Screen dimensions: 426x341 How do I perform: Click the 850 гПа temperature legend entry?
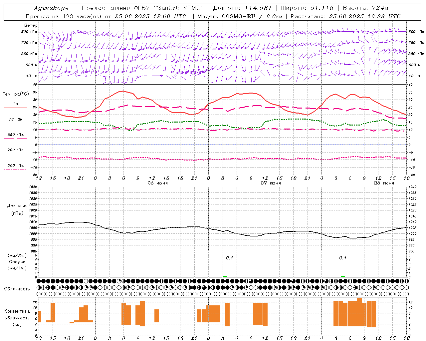point(16,135)
